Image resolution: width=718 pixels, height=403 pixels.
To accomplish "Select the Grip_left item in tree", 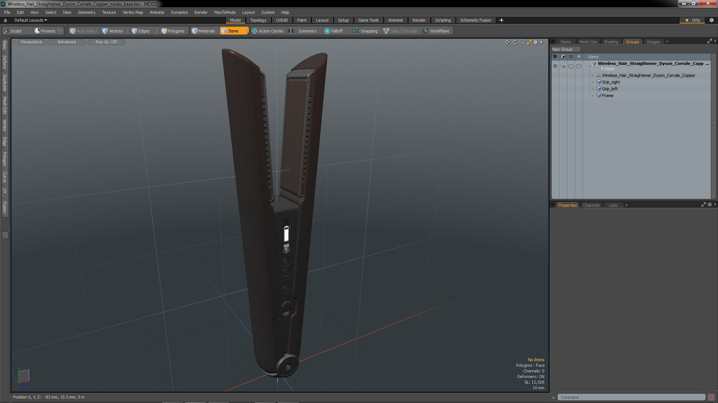I will coord(610,89).
